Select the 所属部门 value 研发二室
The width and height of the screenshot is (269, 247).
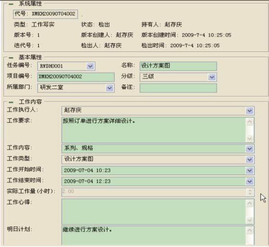(52, 87)
